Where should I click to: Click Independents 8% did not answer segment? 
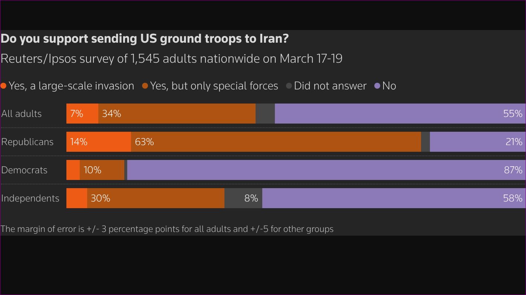243,198
